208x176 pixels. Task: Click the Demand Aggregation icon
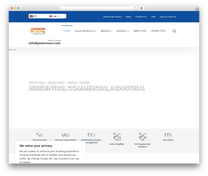[x=66, y=135]
